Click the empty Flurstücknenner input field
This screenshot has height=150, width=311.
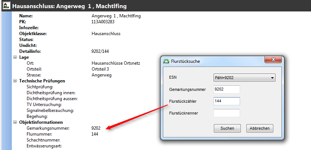pos(227,113)
